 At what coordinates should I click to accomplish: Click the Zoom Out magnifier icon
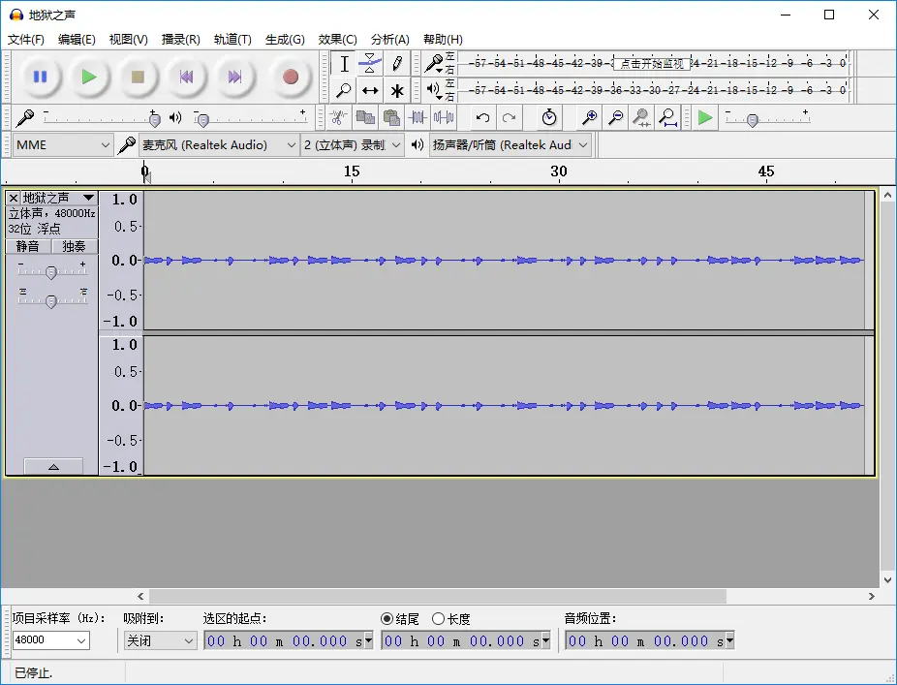[x=615, y=118]
